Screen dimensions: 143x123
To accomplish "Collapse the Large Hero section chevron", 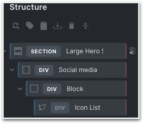I will (5, 51).
